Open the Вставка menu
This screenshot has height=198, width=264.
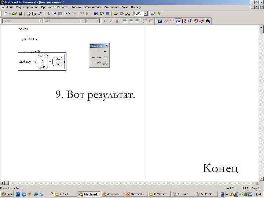coord(63,7)
